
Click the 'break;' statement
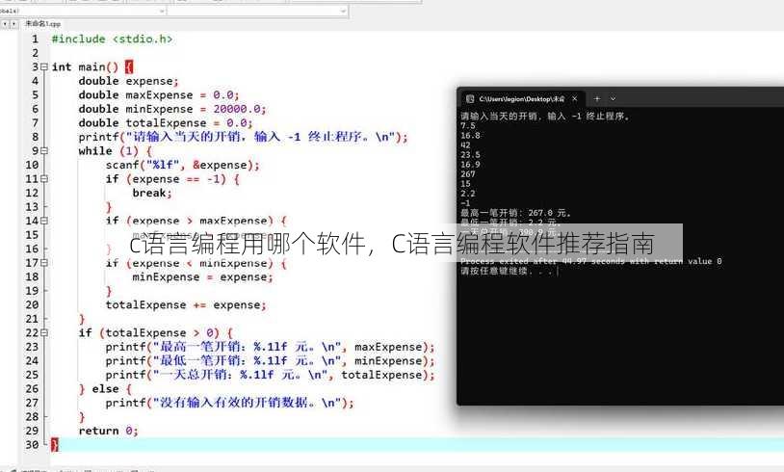tap(152, 193)
